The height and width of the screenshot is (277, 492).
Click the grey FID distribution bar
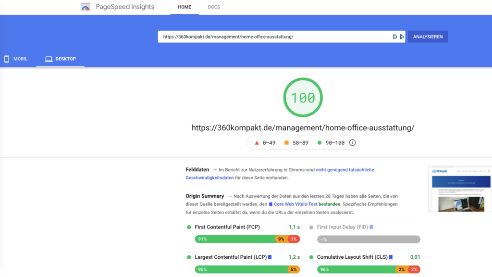click(369, 239)
